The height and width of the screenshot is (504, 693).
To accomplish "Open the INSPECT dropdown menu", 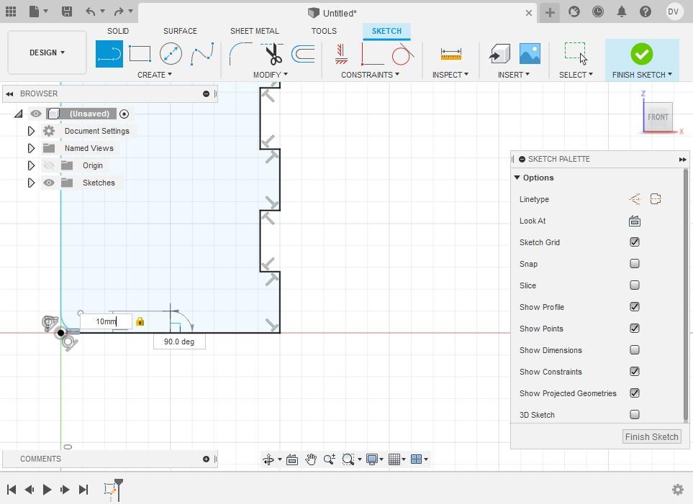I will tap(450, 75).
